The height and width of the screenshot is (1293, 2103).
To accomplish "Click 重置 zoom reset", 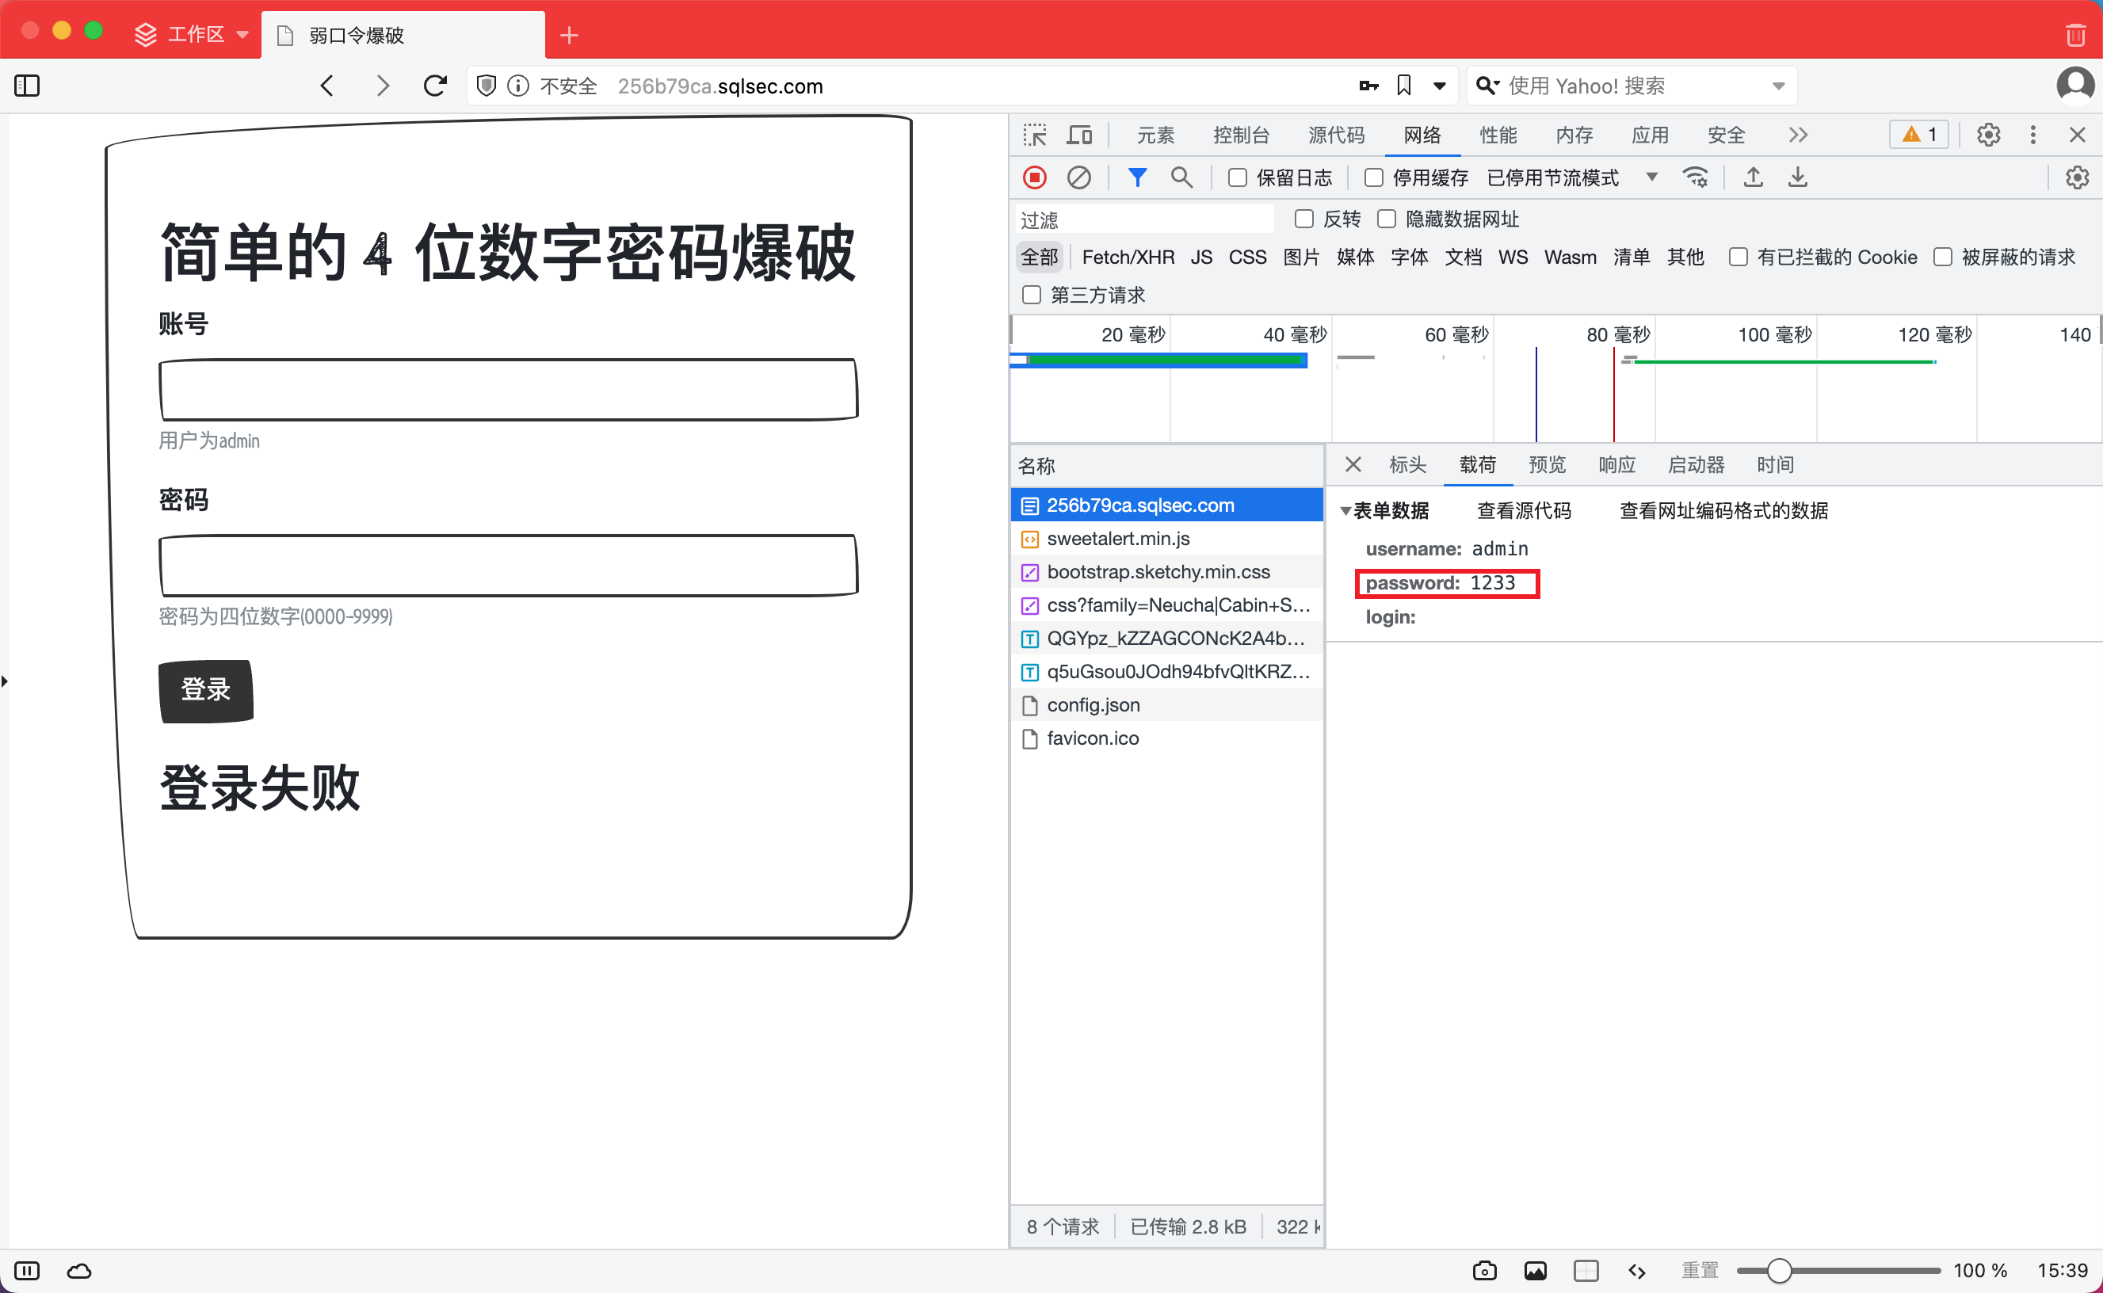I will coord(1700,1271).
